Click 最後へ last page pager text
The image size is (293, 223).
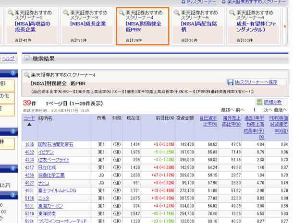[x=281, y=110]
